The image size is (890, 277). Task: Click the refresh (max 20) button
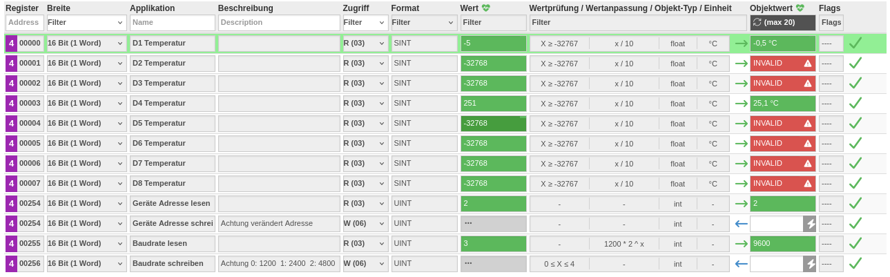(x=782, y=22)
